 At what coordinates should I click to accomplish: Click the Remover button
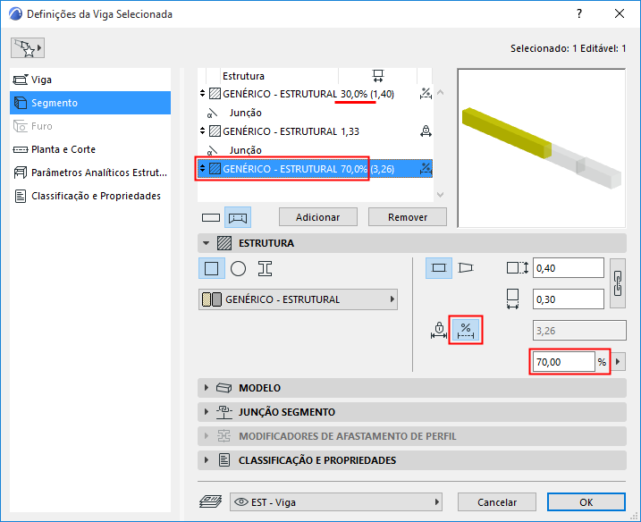point(407,217)
